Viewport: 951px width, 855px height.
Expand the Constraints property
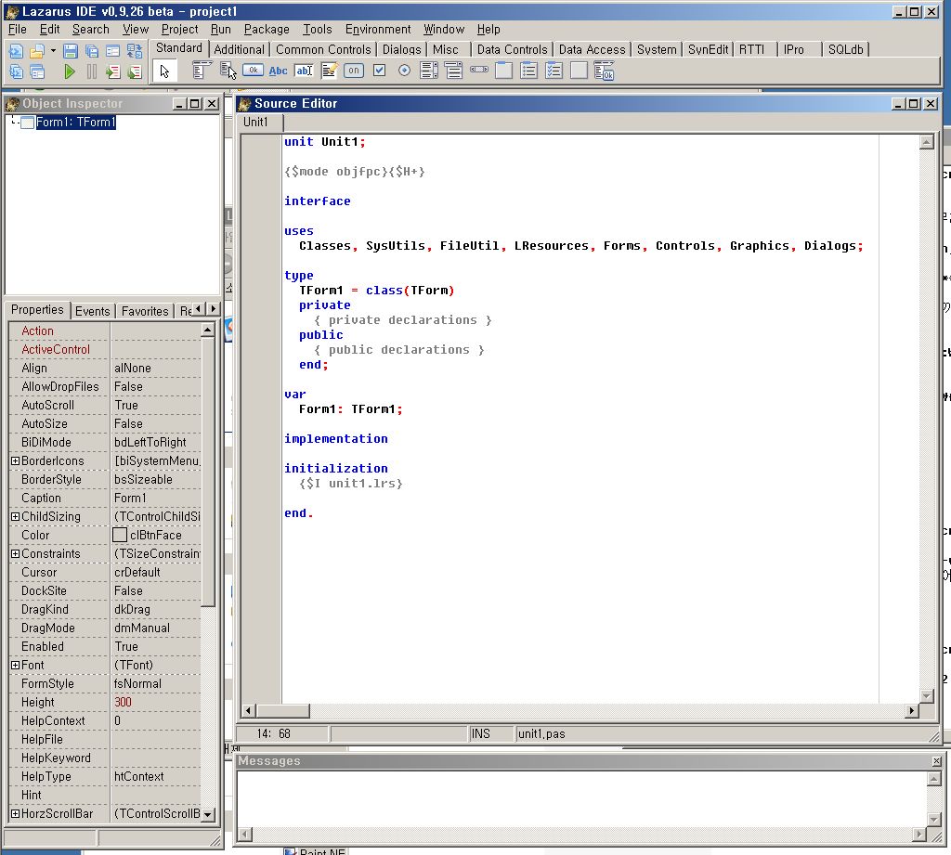(15, 553)
